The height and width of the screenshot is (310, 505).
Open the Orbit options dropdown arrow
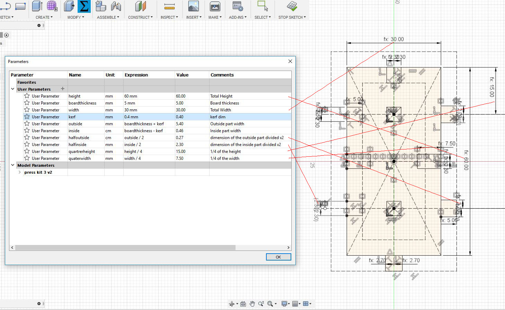coord(237,304)
